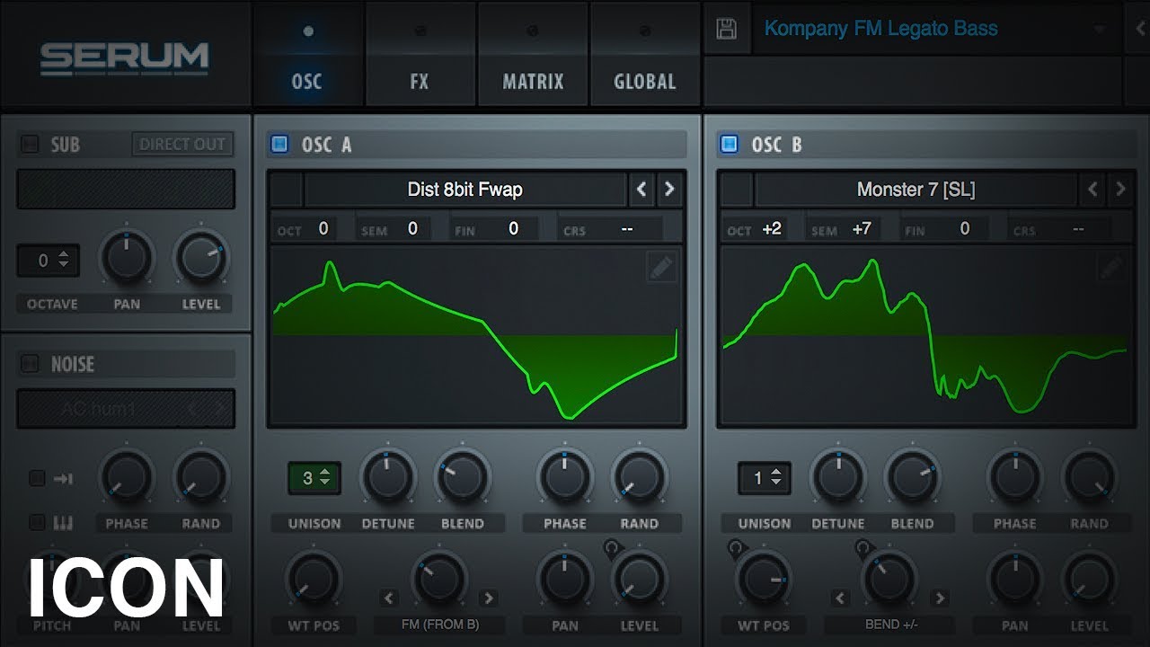The width and height of the screenshot is (1150, 647).
Task: Click OSC B PHASE knob
Action: click(x=1015, y=478)
